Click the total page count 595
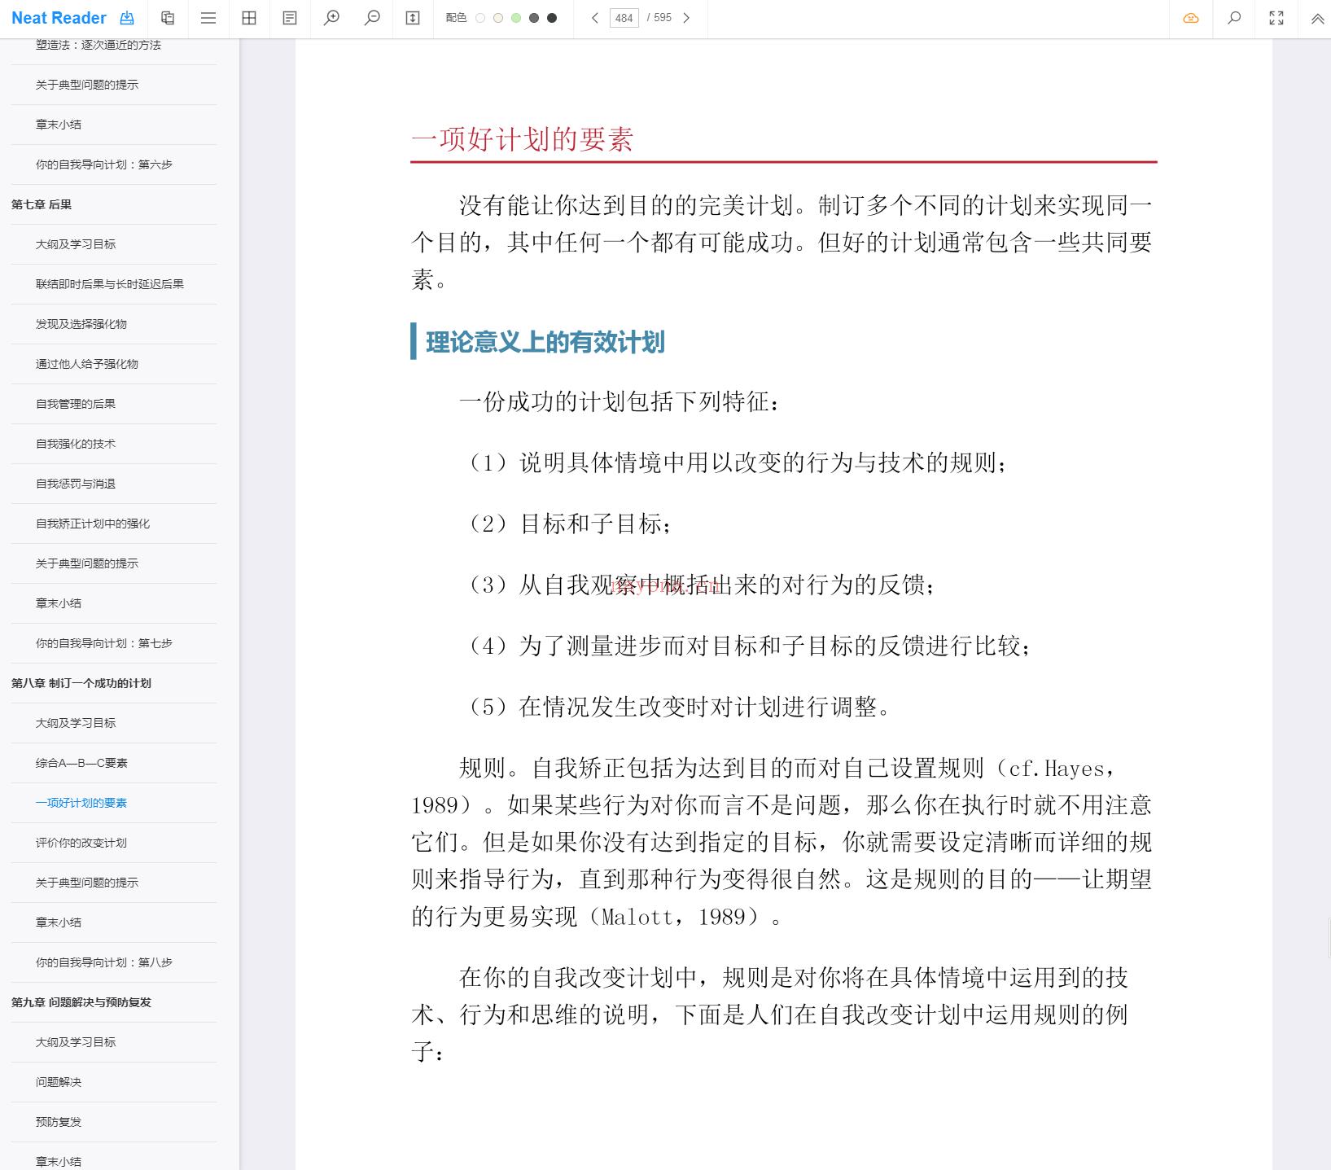 662,18
